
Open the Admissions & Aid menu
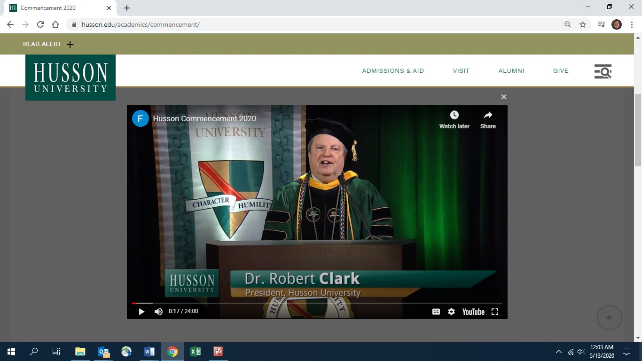[x=393, y=71]
